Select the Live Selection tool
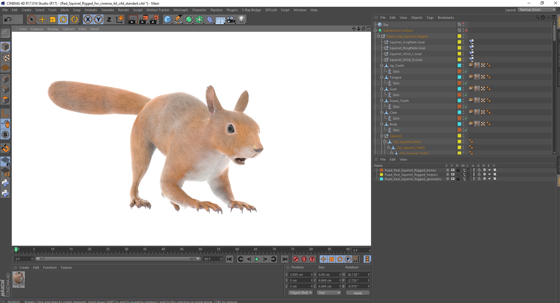The image size is (560, 303). click(31, 20)
